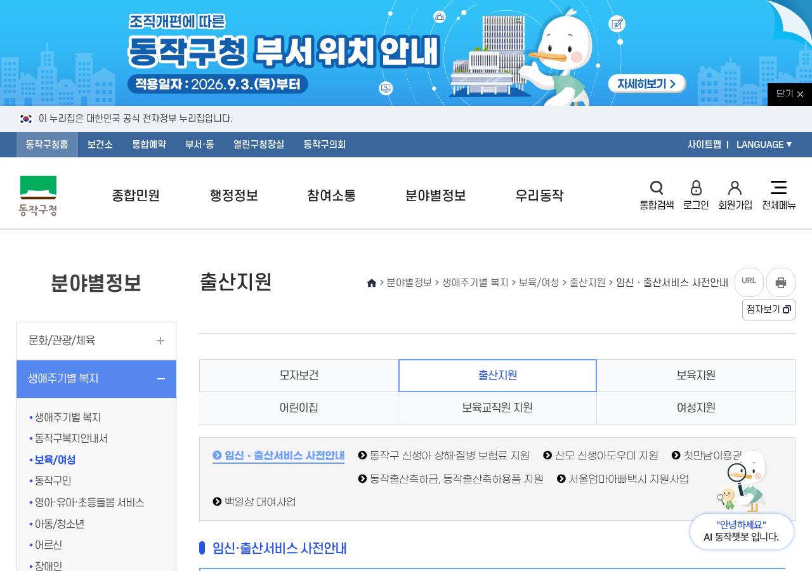This screenshot has width=812, height=571.
Task: Switch to the 모자보건 tab
Action: click(299, 376)
